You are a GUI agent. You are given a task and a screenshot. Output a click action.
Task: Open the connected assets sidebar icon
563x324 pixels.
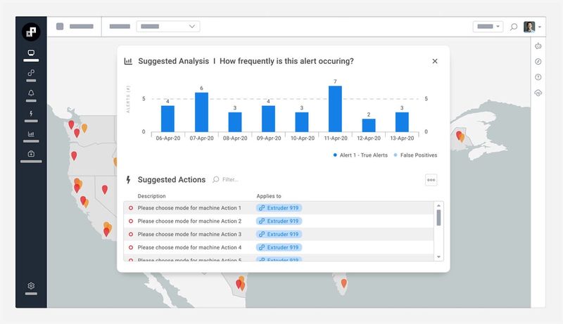(31, 73)
